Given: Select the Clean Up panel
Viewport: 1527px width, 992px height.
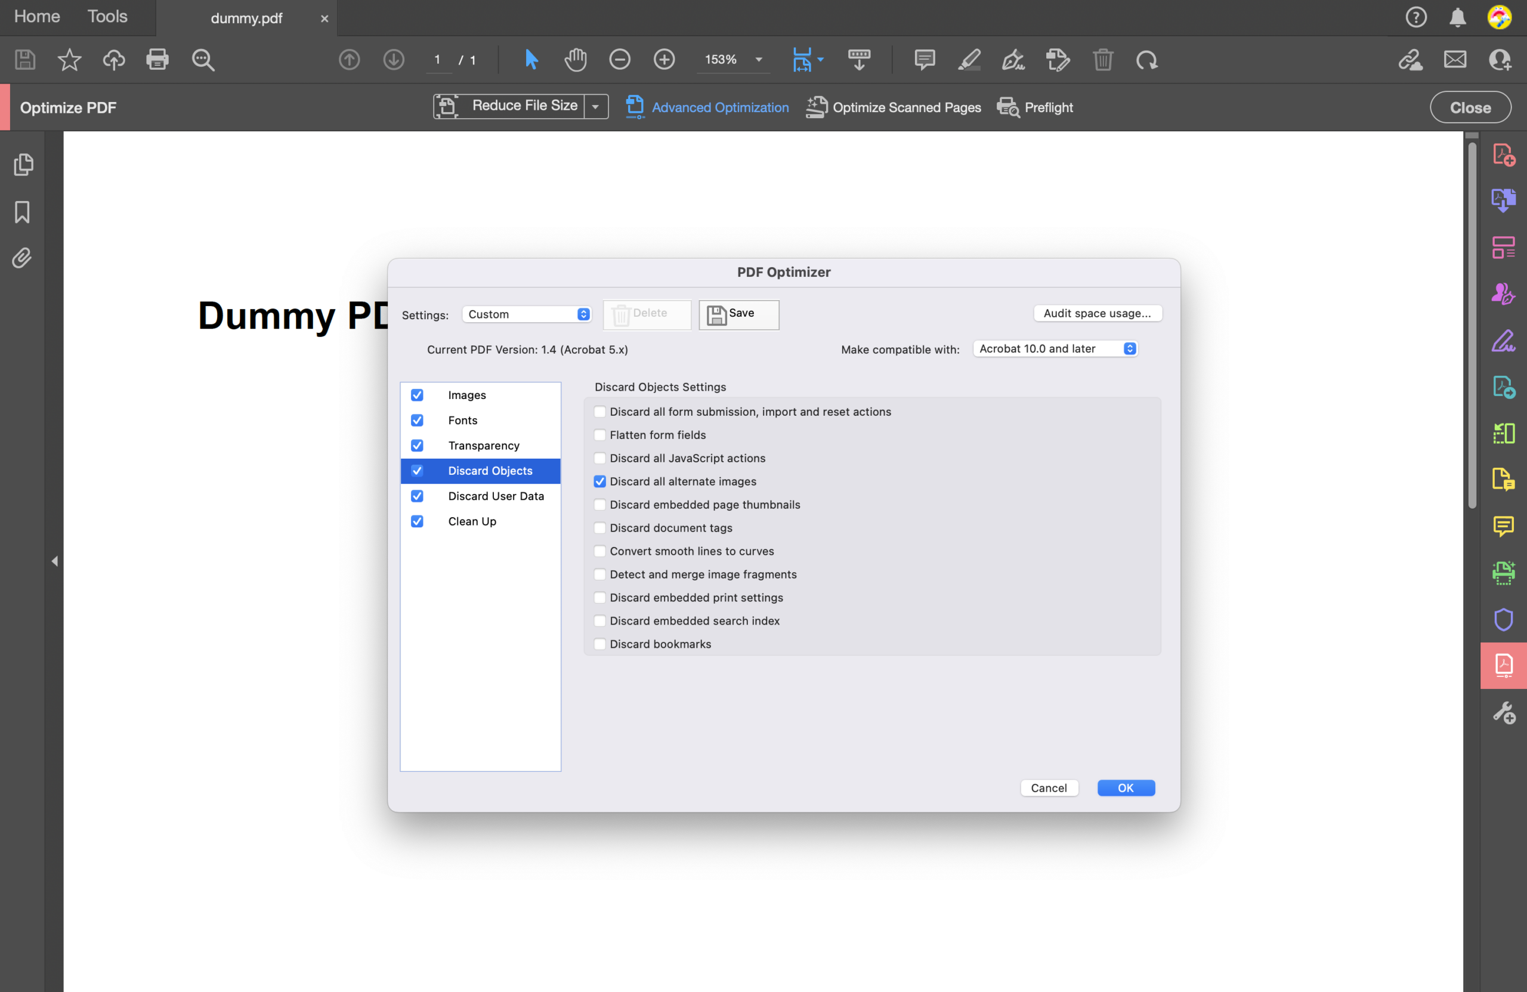Looking at the screenshot, I should 481,521.
